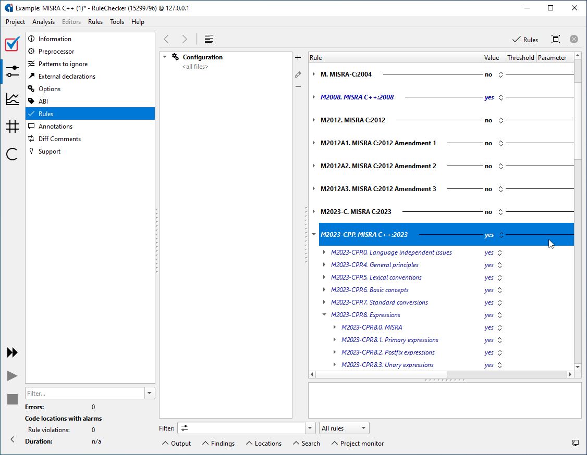587x455 pixels.
Task: Toggle value stepper for M2023-C. MISRA C:2023
Action: (x=500, y=212)
